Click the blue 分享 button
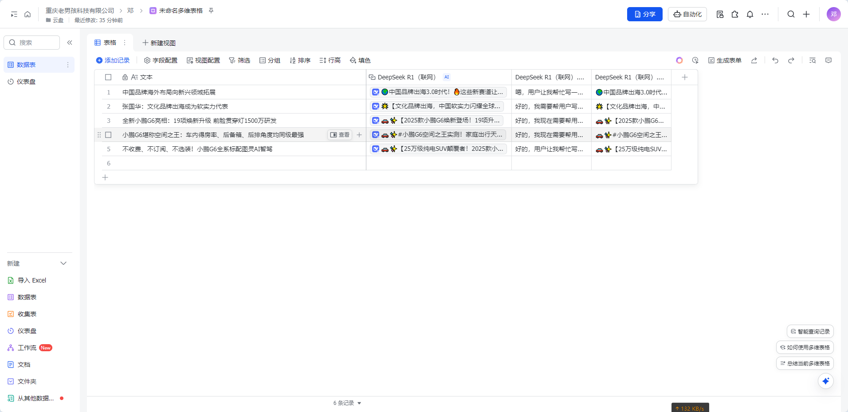The width and height of the screenshot is (848, 412). tap(644, 14)
